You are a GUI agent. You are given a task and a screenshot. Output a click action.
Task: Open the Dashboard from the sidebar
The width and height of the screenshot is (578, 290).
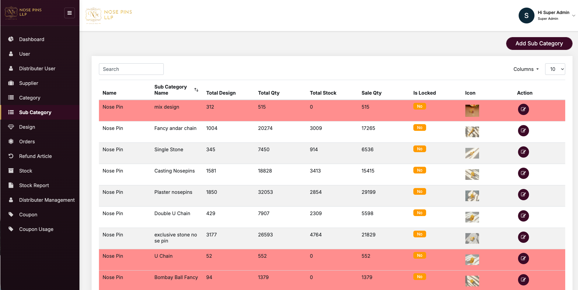click(x=32, y=39)
